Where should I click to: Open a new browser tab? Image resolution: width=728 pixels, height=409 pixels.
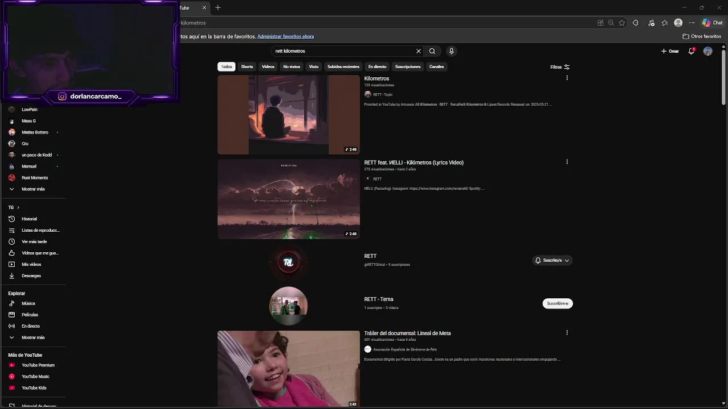coord(218,7)
